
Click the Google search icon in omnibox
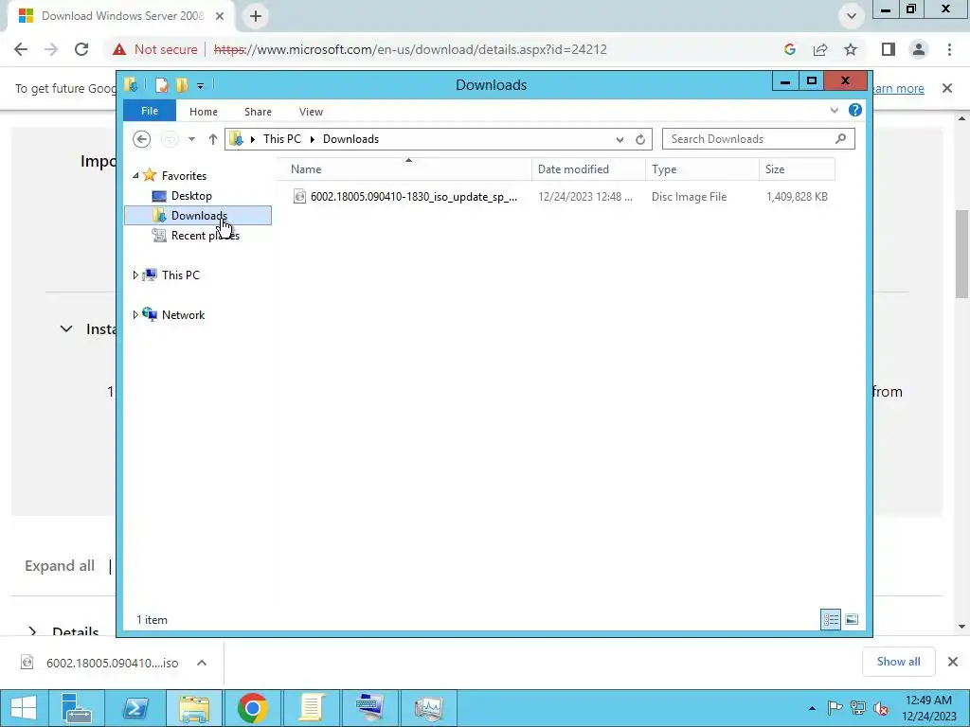pyautogui.click(x=790, y=49)
